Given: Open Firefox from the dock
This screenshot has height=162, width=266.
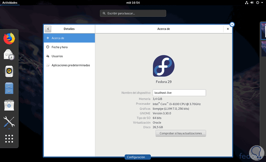Looking at the screenshot, I should pos(9,39).
